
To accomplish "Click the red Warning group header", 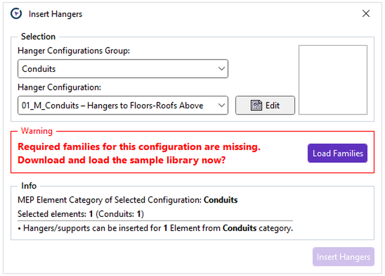I will (37, 131).
